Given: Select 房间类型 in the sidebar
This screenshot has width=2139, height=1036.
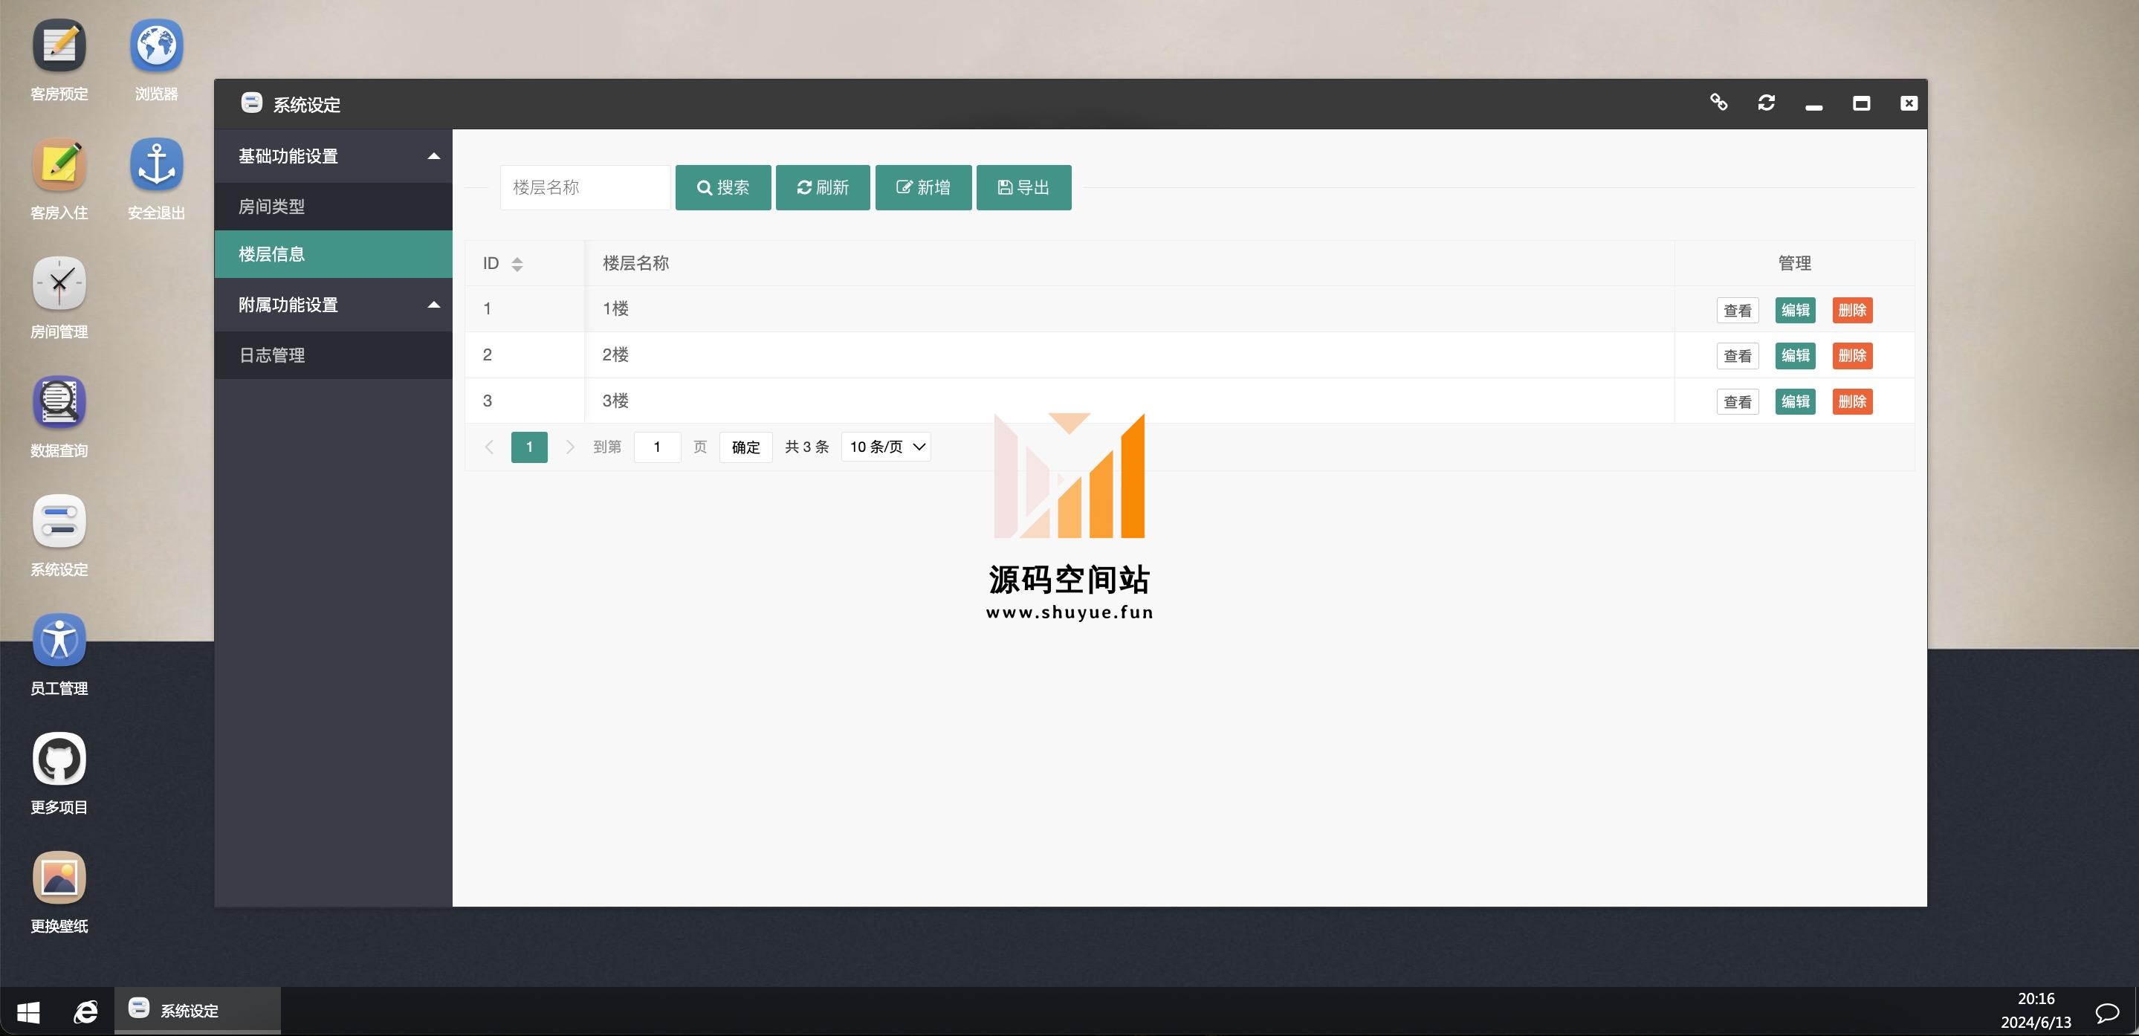Looking at the screenshot, I should [x=333, y=207].
